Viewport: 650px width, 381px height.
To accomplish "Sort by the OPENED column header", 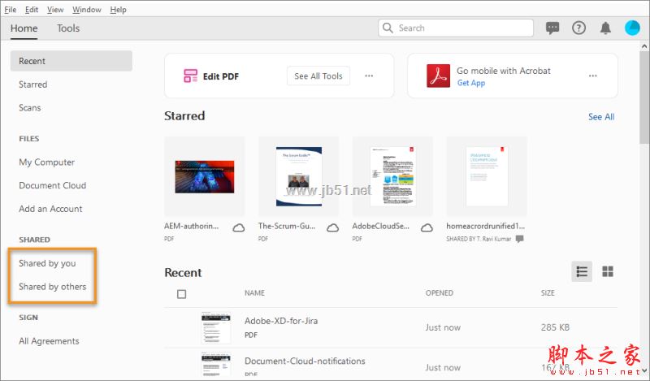I will 440,293.
